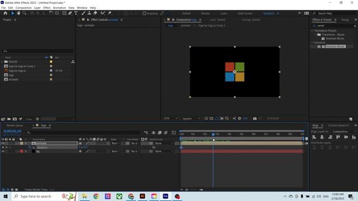Delete selected project item with trash icon
The image size is (358, 201).
37,119
